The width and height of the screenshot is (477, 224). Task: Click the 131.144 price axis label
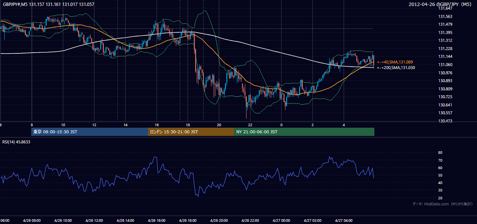445,56
